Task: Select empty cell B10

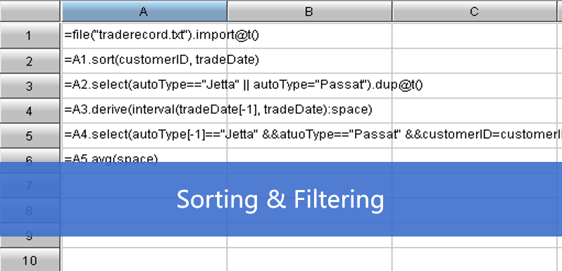Action: coord(310,260)
